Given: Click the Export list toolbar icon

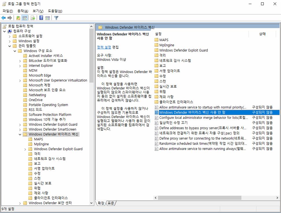Looking at the screenshot, I should tap(33, 18).
